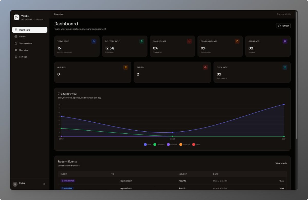Click the submitted event badge
The width and height of the screenshot is (308, 200).
click(x=67, y=188)
